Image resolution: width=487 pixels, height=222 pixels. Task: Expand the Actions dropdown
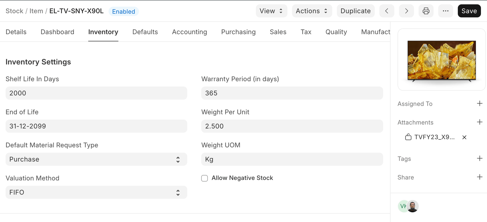[312, 11]
